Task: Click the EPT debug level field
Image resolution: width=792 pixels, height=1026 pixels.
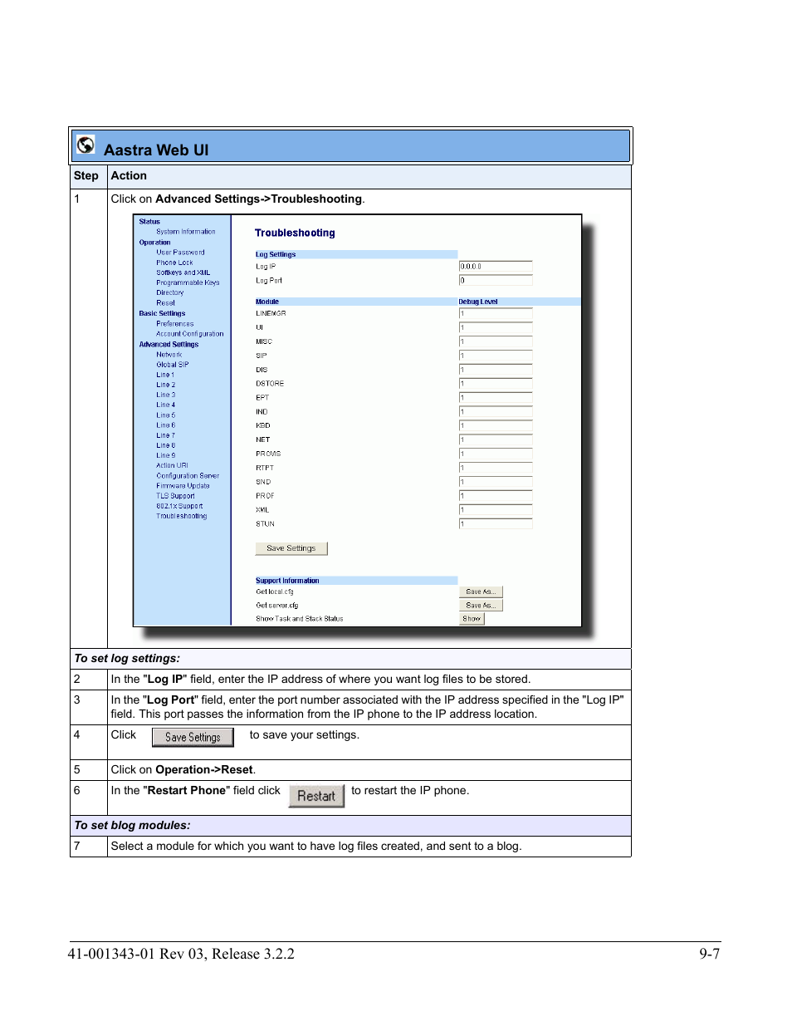Action: (496, 398)
